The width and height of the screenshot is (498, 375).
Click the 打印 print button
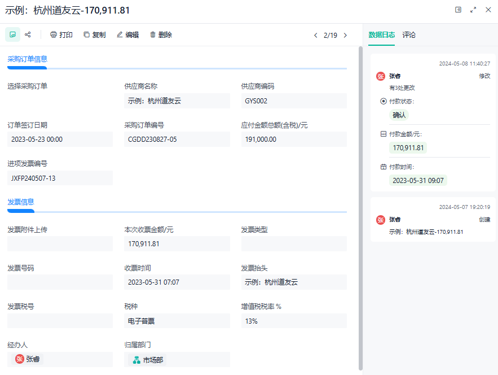tap(61, 34)
